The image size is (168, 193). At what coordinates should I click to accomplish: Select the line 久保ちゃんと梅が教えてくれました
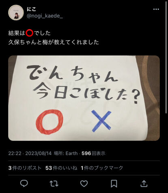point(54,42)
